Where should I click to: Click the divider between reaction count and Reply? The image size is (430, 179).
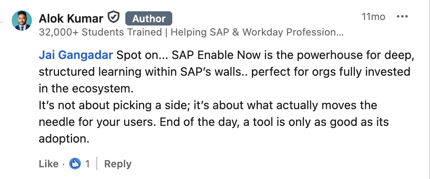pos(97,164)
